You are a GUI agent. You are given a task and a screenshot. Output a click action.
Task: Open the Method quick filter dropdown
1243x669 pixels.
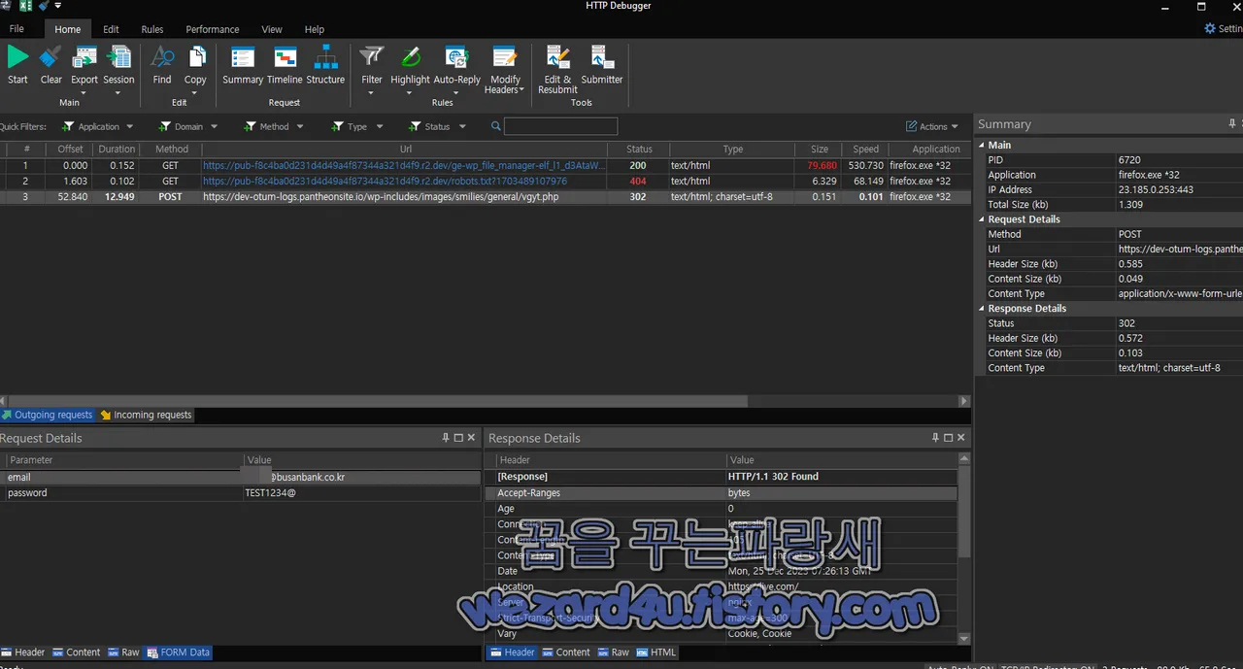tap(274, 126)
